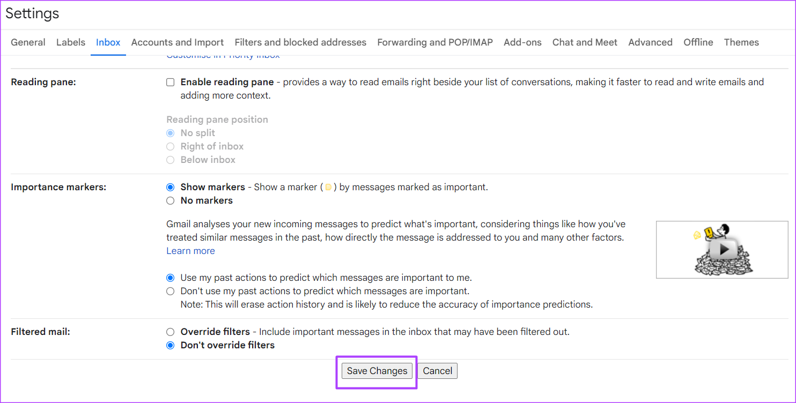Open the General settings tab
The image size is (796, 403).
tap(28, 42)
